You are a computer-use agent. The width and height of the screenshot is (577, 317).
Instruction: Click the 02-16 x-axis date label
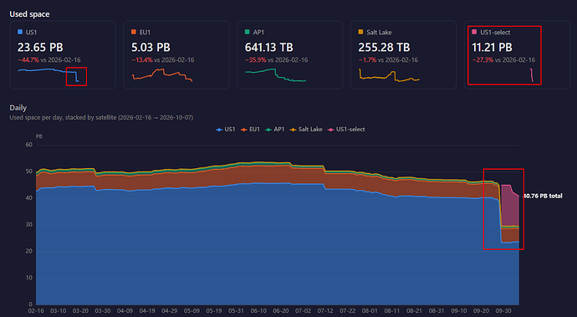36,311
